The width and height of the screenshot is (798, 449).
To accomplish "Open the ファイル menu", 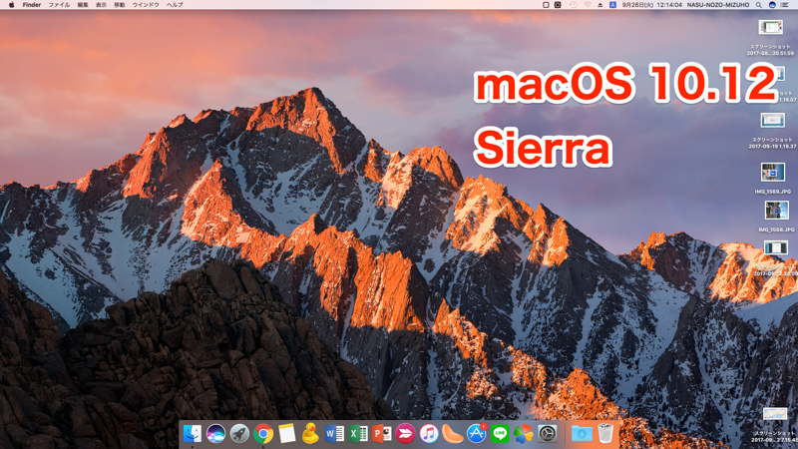I will (x=59, y=5).
